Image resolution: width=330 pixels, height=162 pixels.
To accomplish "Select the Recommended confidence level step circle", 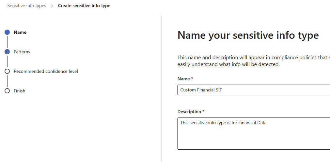I will point(7,71).
